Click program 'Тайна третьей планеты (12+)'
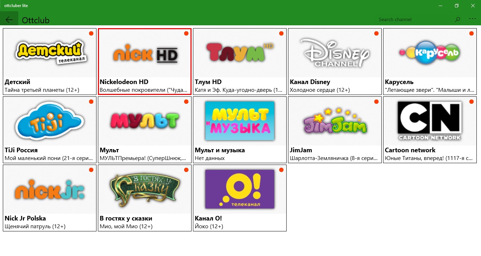 tap(42, 90)
